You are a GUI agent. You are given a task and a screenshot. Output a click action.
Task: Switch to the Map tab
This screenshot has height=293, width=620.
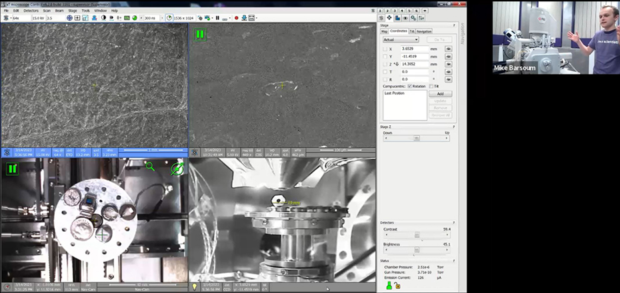(384, 31)
